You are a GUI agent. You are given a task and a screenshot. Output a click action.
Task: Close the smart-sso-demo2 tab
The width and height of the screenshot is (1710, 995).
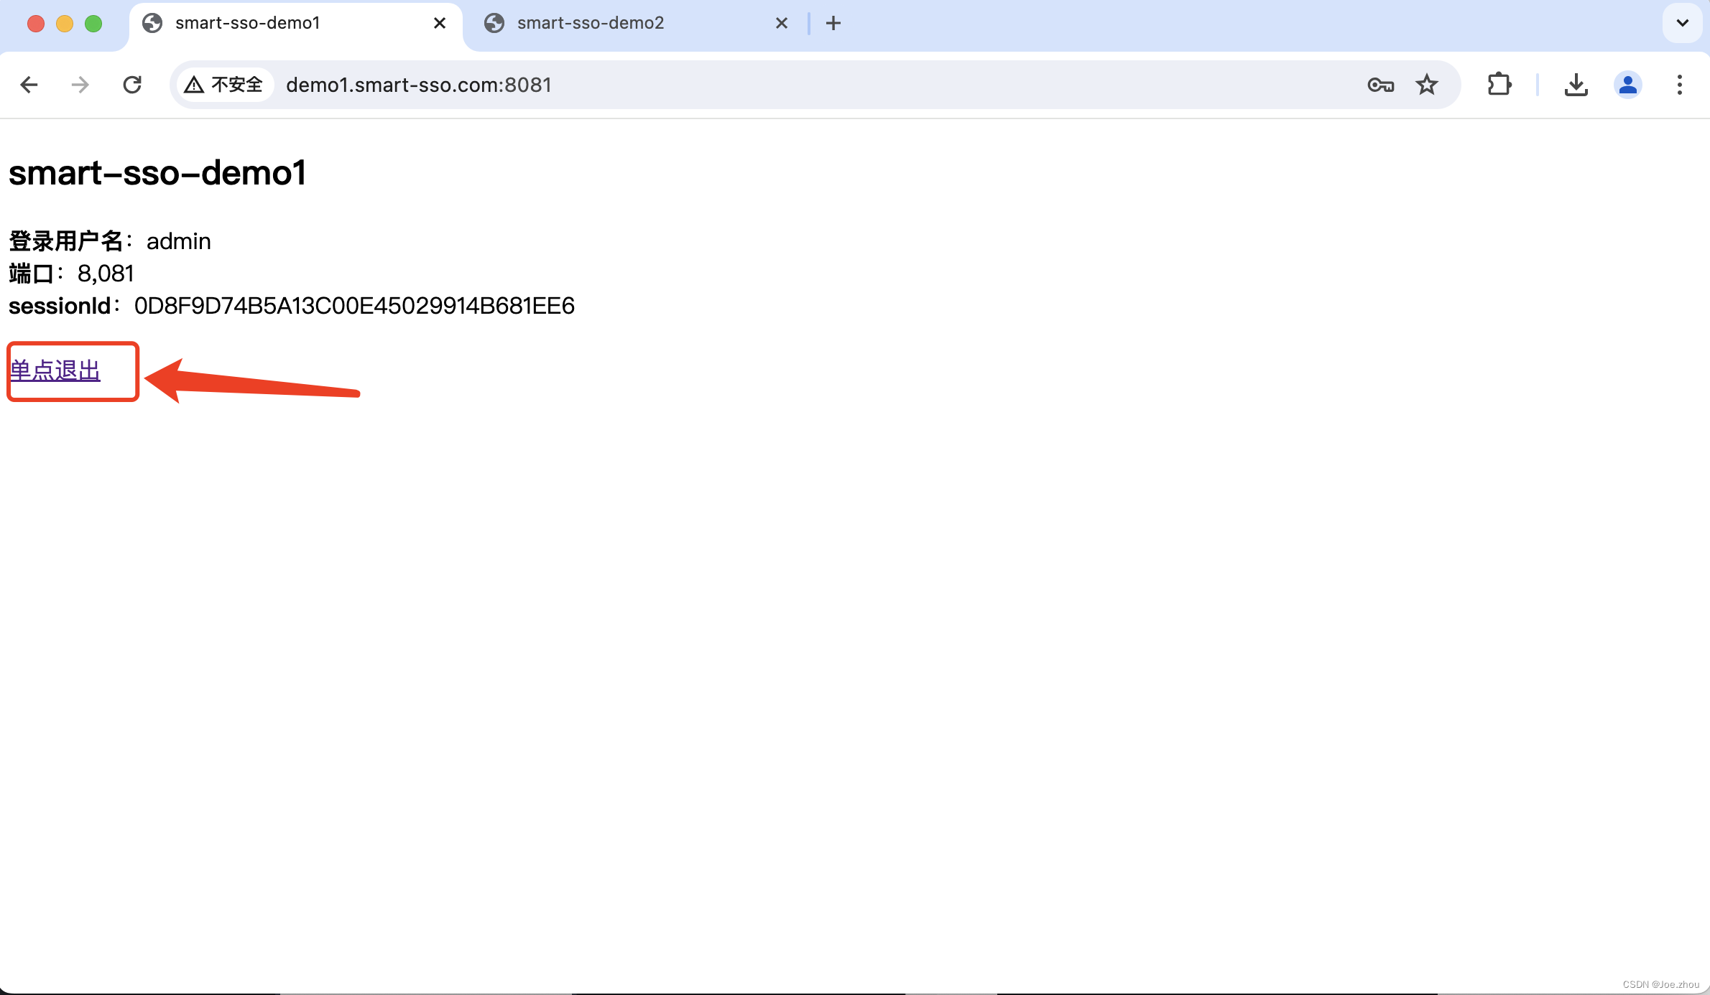click(x=782, y=23)
